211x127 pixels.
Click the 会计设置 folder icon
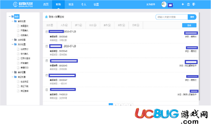[x=15, y=72]
